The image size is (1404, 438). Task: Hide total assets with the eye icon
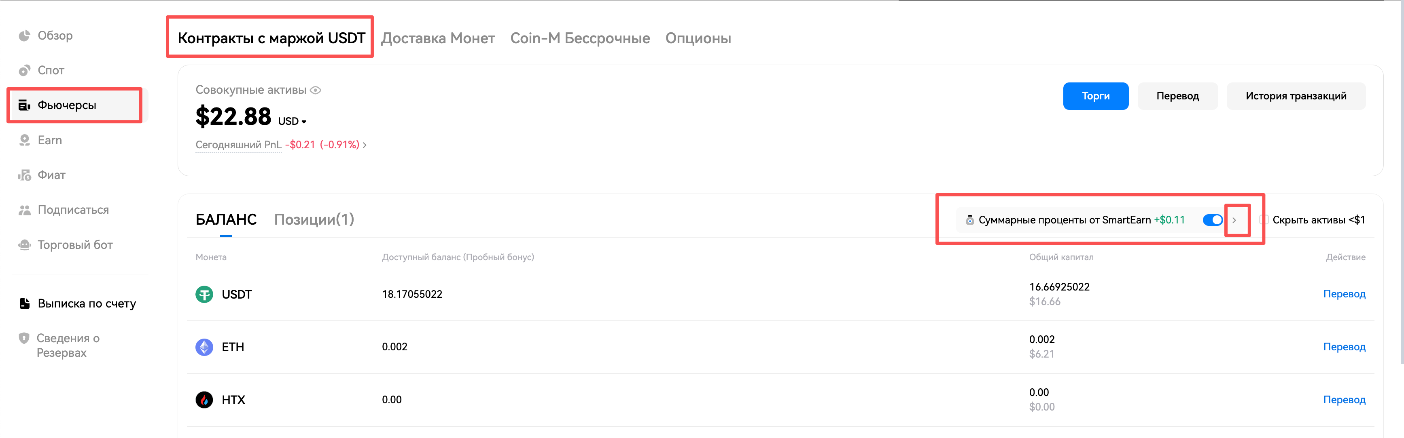pyautogui.click(x=316, y=91)
